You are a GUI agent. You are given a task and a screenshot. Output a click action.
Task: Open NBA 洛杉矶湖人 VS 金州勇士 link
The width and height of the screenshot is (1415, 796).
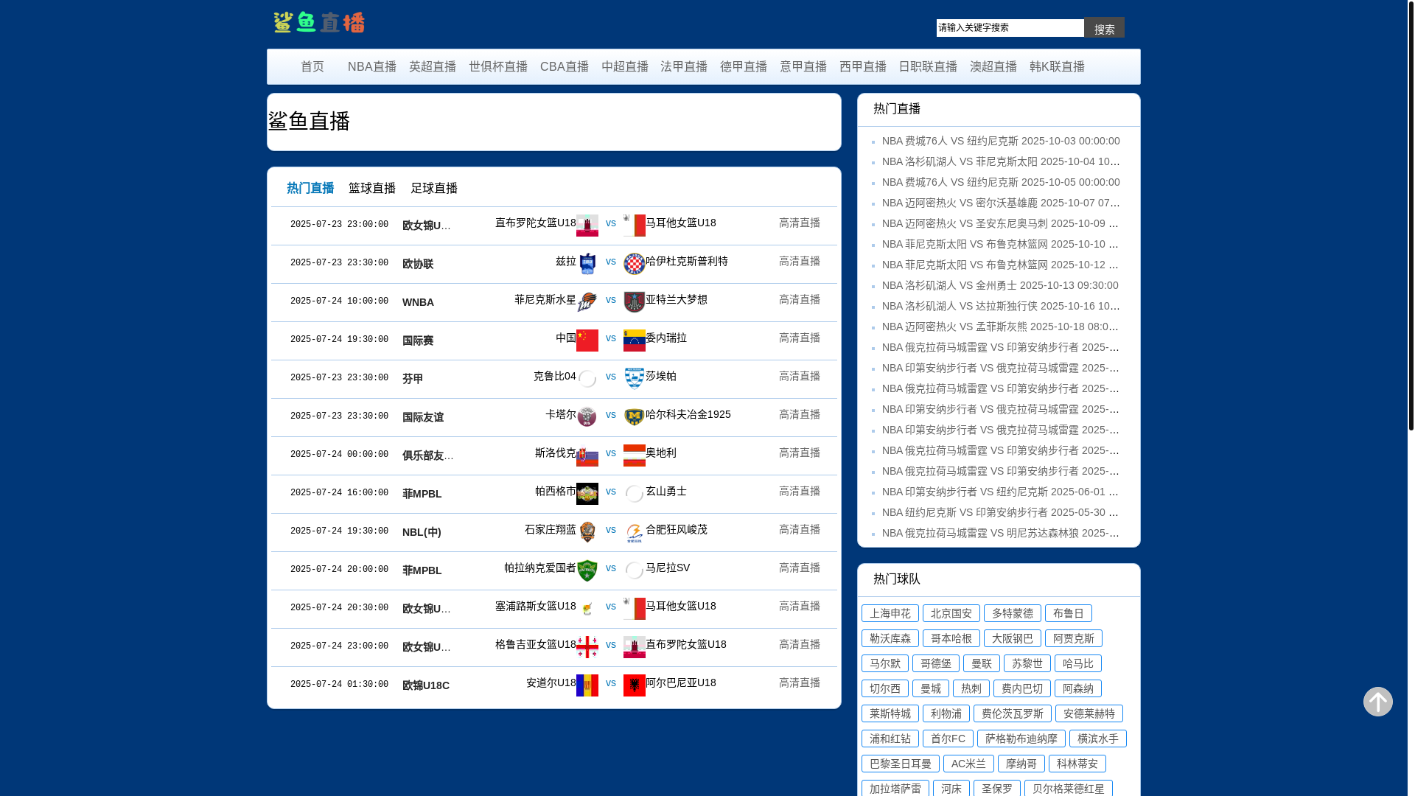[x=1000, y=285]
